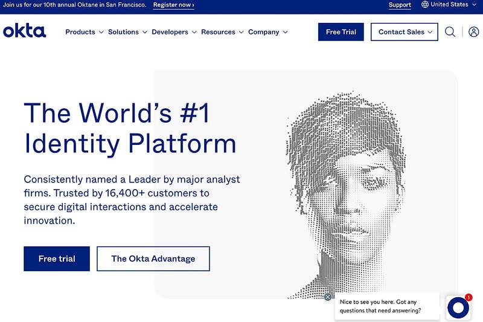
Task: Expand the Company menu chevron
Action: (285, 32)
